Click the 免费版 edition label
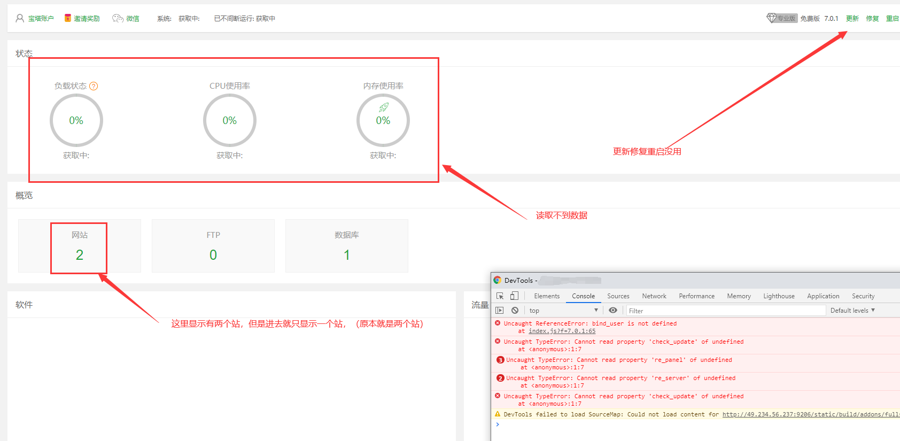Viewport: 900px width, 441px height. tap(810, 19)
